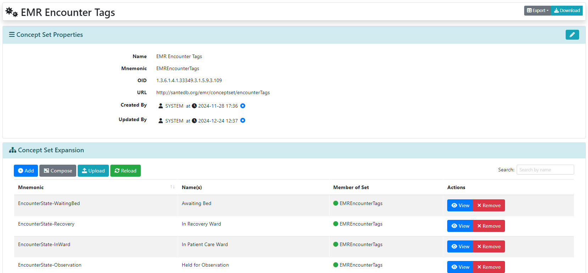Image resolution: width=588 pixels, height=273 pixels.
Task: Collapse the Concept Set Properties header
Action: (x=46, y=35)
